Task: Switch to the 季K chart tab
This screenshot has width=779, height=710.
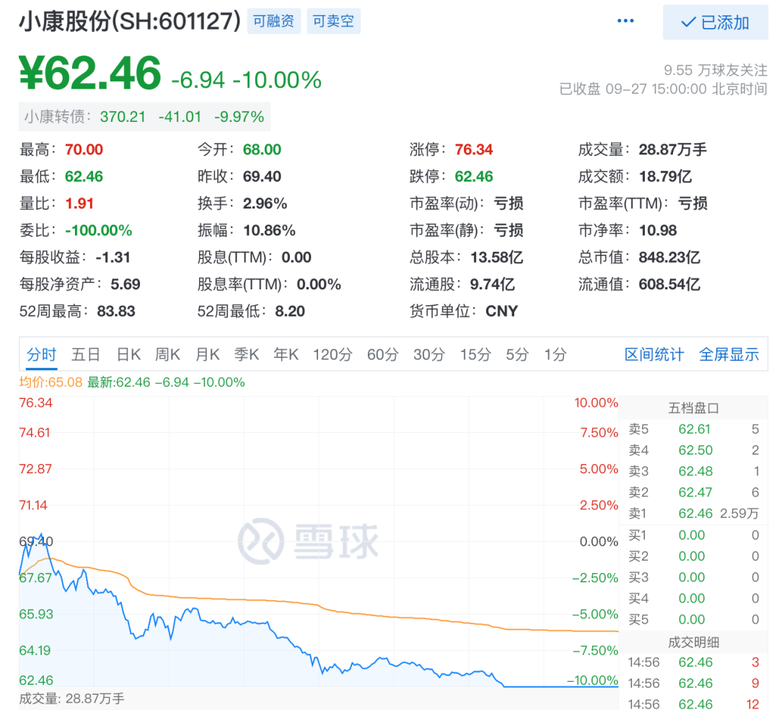Action: [247, 355]
